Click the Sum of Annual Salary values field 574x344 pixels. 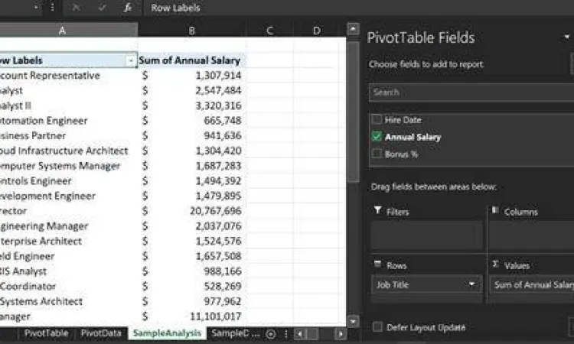pos(532,285)
